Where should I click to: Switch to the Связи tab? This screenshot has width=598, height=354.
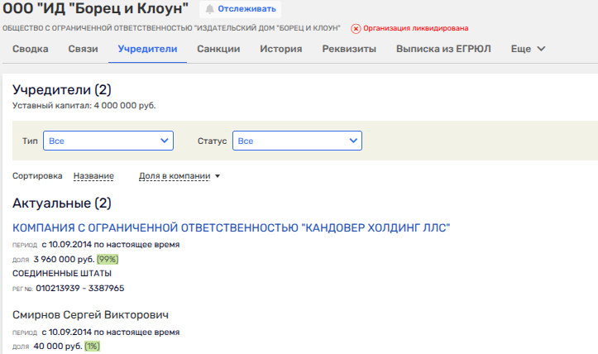coord(83,49)
